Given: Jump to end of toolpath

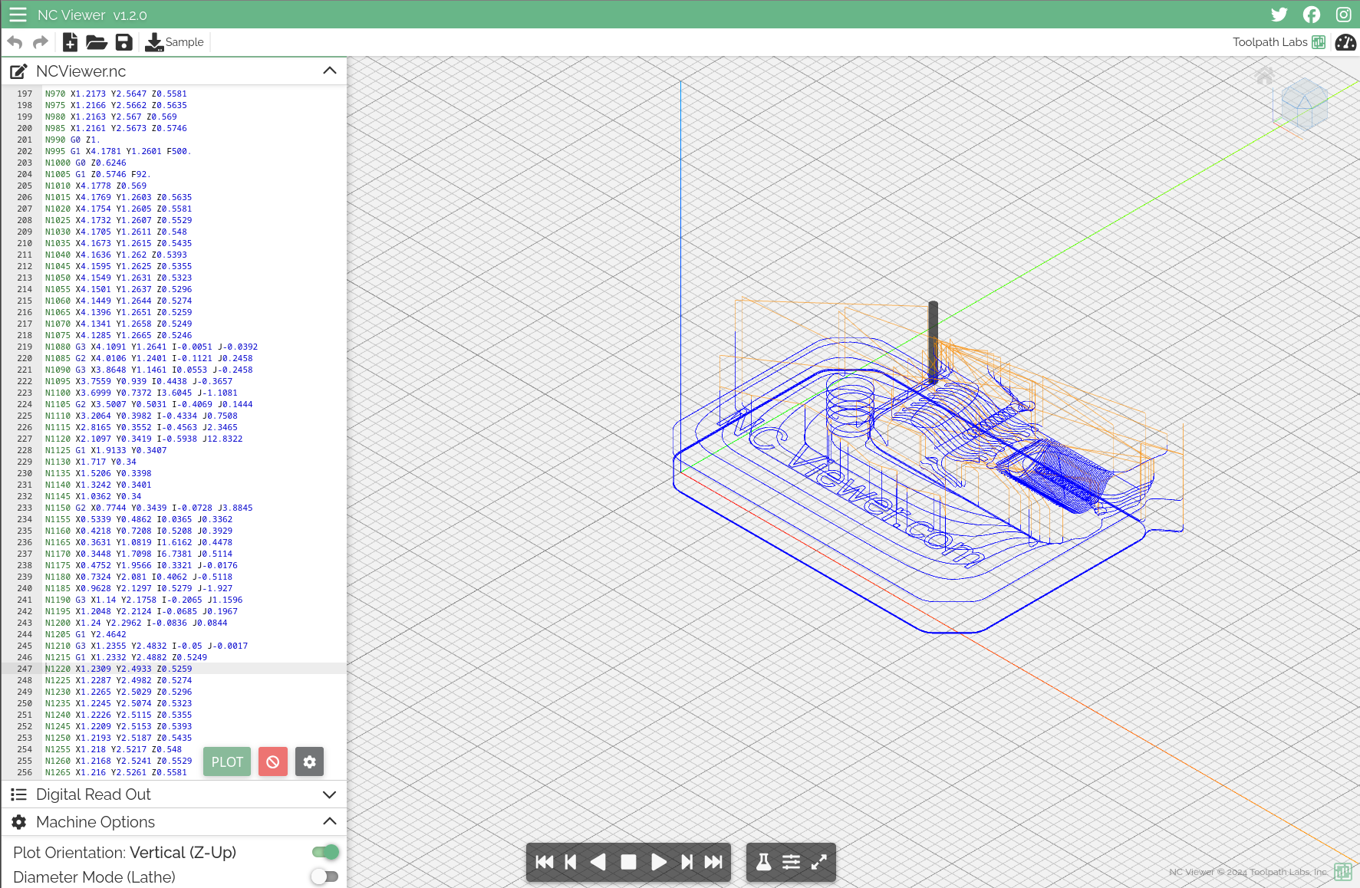Looking at the screenshot, I should click(x=713, y=862).
